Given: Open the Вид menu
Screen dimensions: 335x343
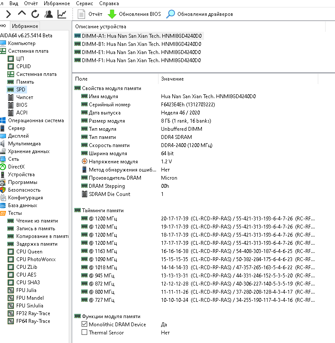Looking at the screenshot, I should click(14, 3).
